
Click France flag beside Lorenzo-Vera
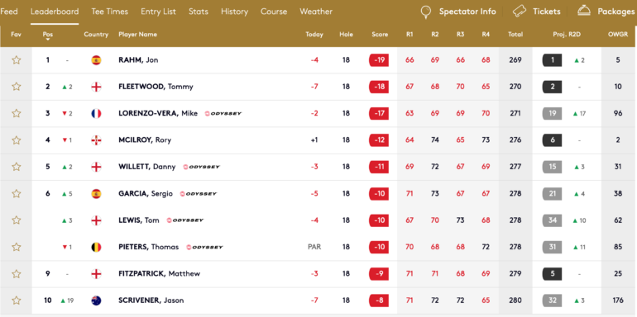pyautogui.click(x=96, y=113)
